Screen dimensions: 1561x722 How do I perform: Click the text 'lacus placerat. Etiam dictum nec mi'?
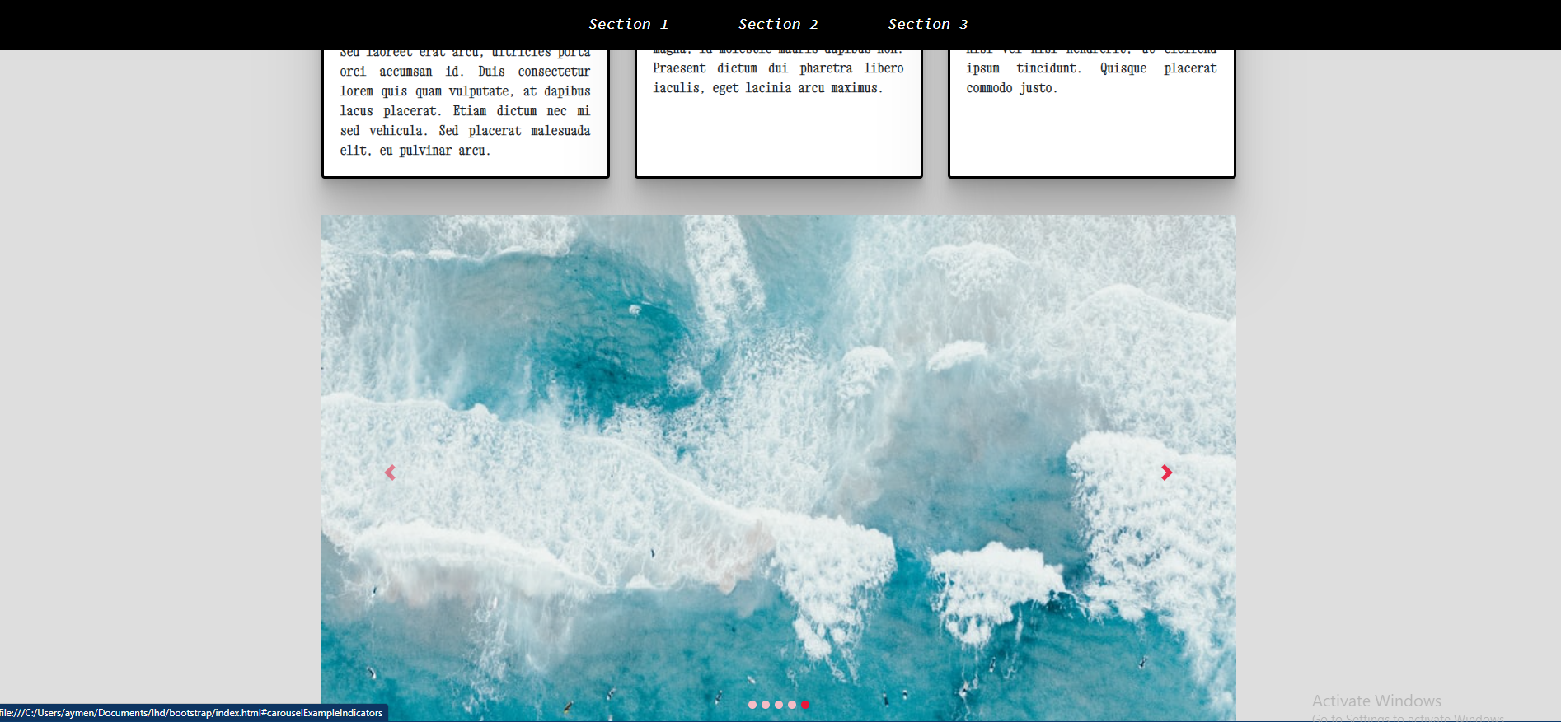[x=465, y=111]
